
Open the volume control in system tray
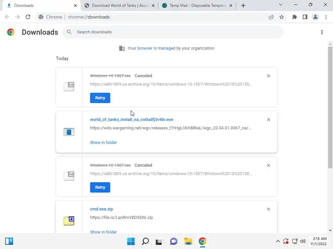pyautogui.click(x=303, y=241)
